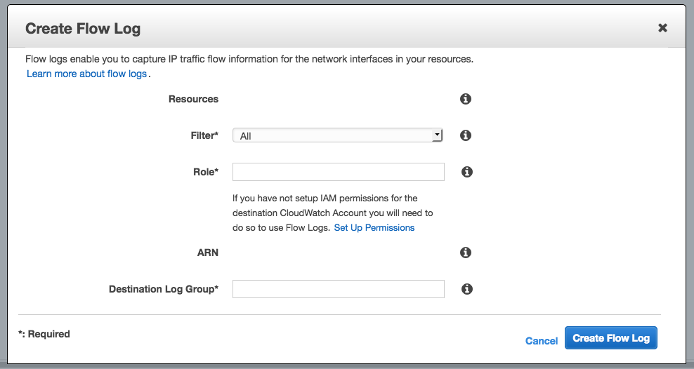Open Learn more about flow logs link
Image resolution: width=694 pixels, height=369 pixels.
point(87,74)
